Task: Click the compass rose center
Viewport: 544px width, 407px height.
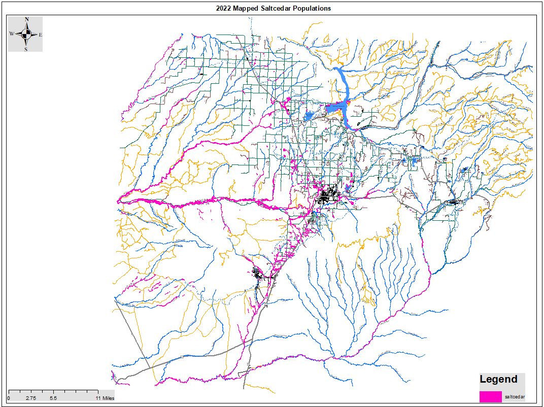Action: point(26,34)
